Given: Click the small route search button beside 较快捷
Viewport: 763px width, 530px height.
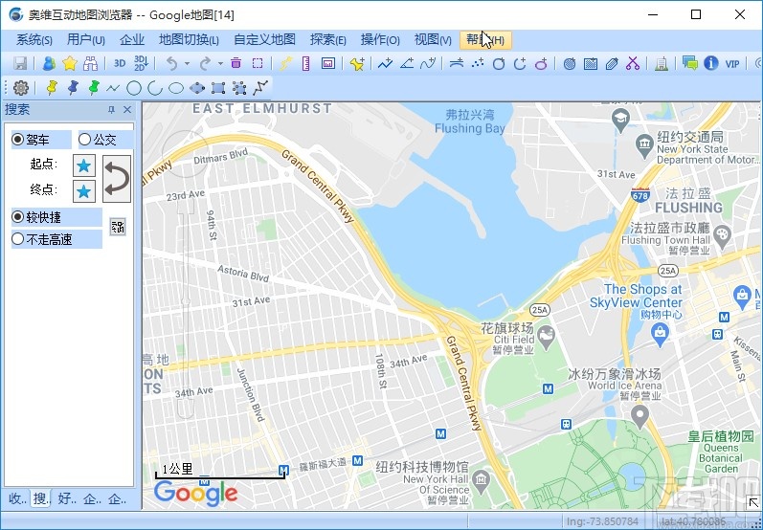Looking at the screenshot, I should 118,227.
